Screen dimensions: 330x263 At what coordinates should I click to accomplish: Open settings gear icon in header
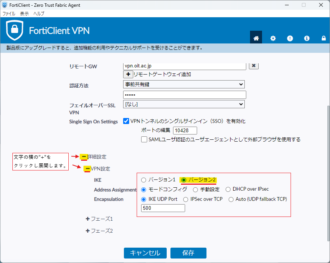273,38
